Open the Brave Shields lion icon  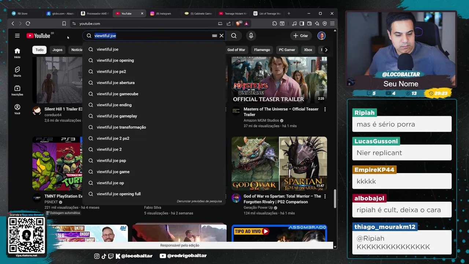[x=239, y=23]
